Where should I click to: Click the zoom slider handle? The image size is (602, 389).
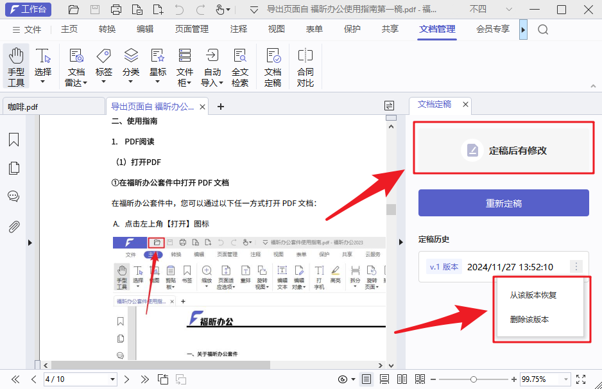pyautogui.click(x=474, y=379)
